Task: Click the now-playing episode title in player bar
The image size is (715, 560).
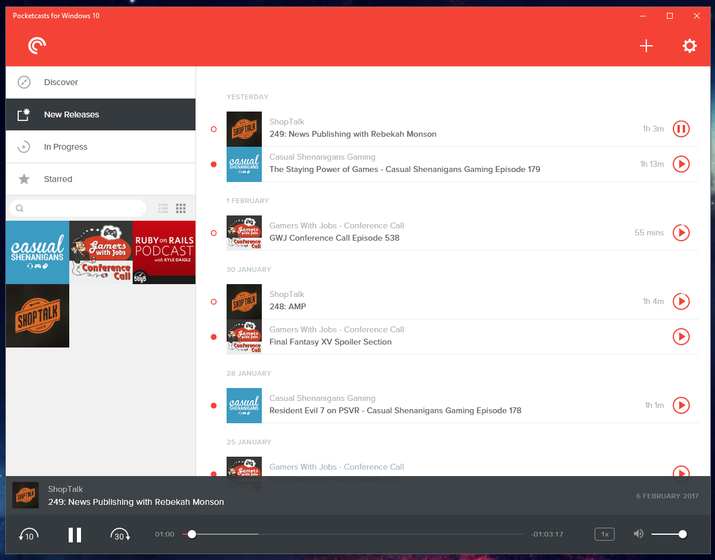Action: pyautogui.click(x=136, y=502)
